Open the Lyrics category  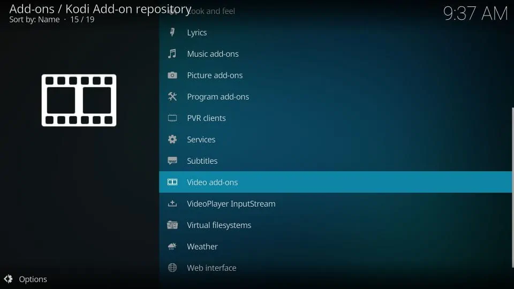click(x=335, y=33)
